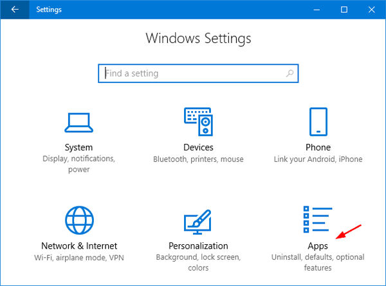Click the Personalization paintbrush icon
386x286 pixels.
click(x=198, y=220)
